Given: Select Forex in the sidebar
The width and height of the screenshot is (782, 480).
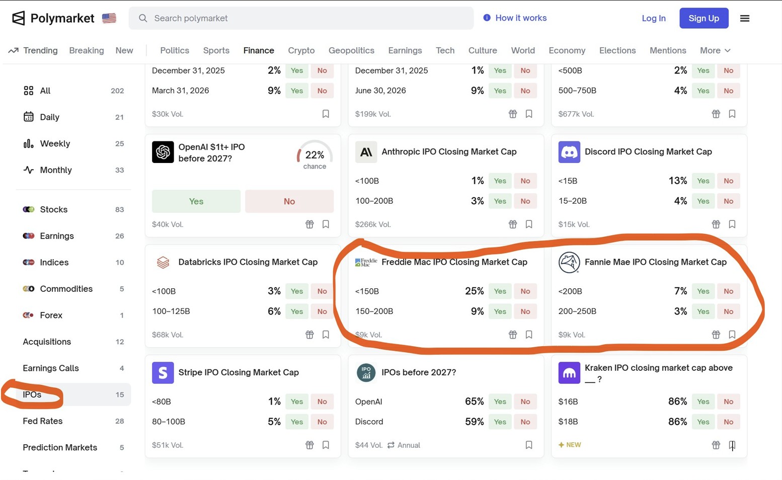Looking at the screenshot, I should point(73,315).
